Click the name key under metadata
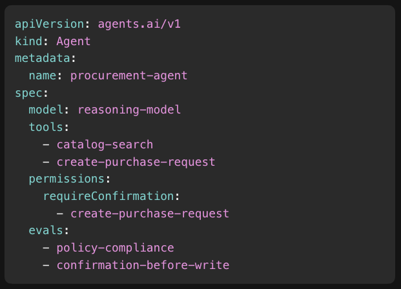 point(43,75)
